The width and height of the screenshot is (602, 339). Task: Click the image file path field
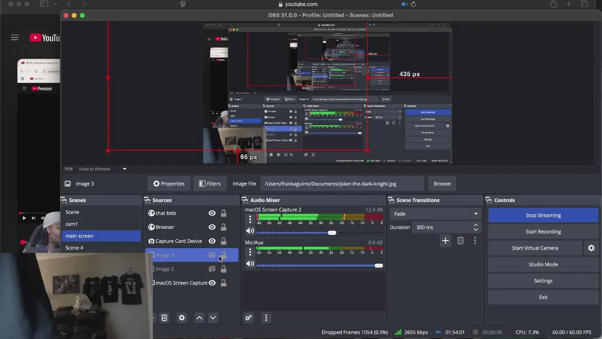[x=343, y=184]
